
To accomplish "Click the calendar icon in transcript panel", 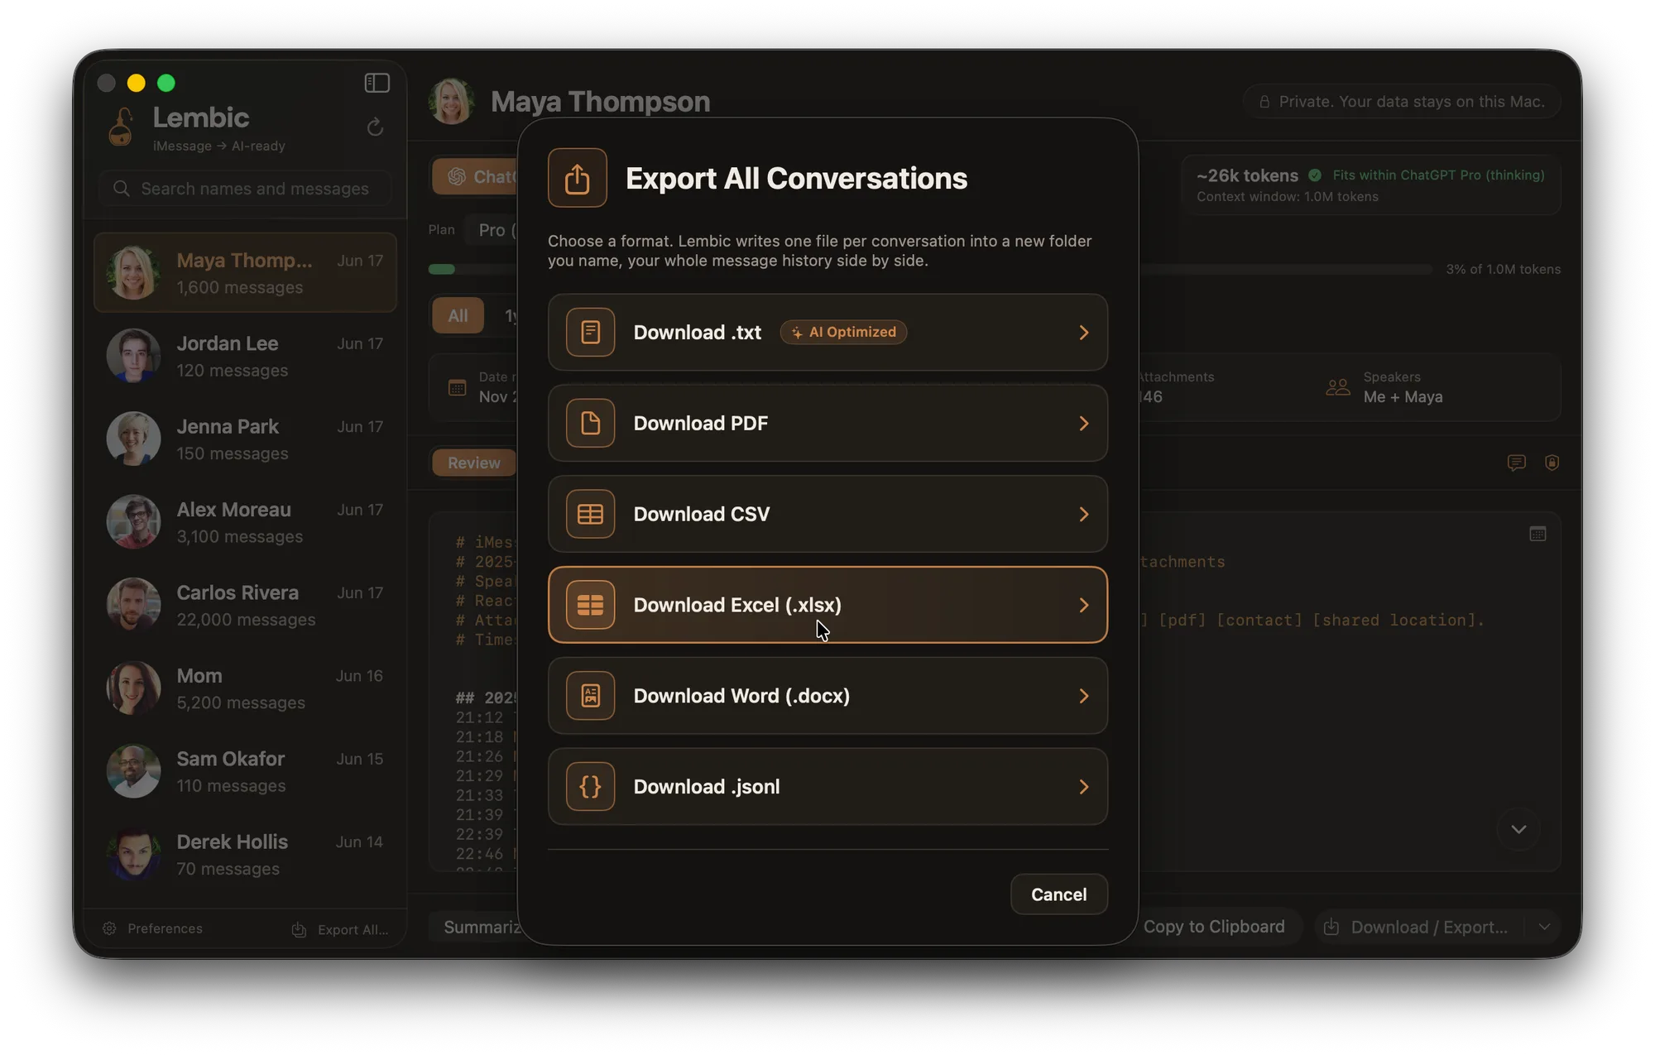I will [1537, 534].
